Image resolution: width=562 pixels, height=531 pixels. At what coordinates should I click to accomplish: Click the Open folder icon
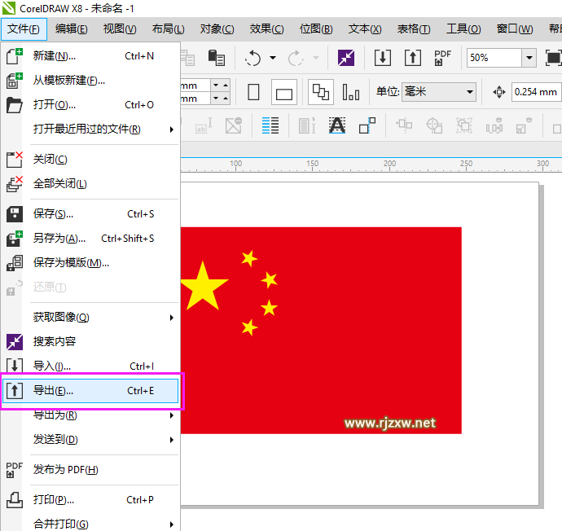pos(15,105)
